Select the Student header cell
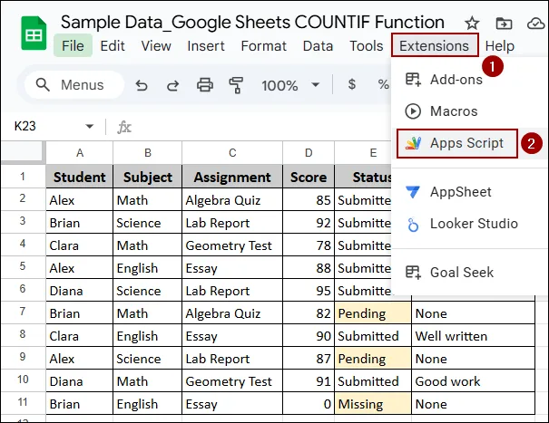 click(80, 177)
